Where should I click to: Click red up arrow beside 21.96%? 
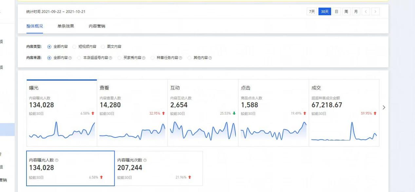(x=190, y=177)
